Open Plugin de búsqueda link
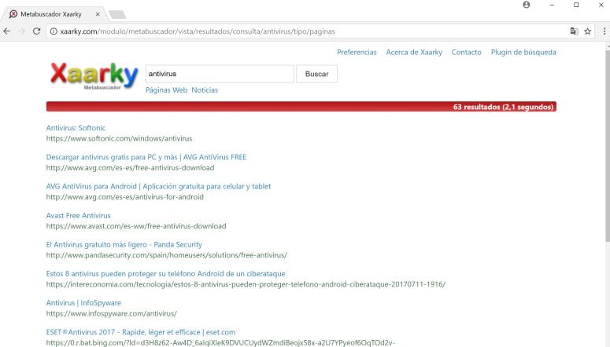 523,52
